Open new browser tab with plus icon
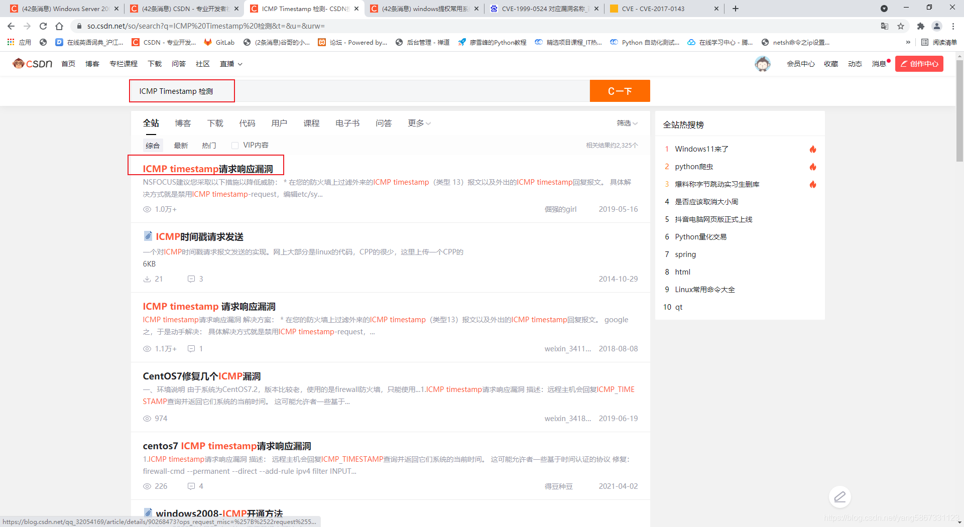The image size is (964, 527). pyautogui.click(x=736, y=9)
